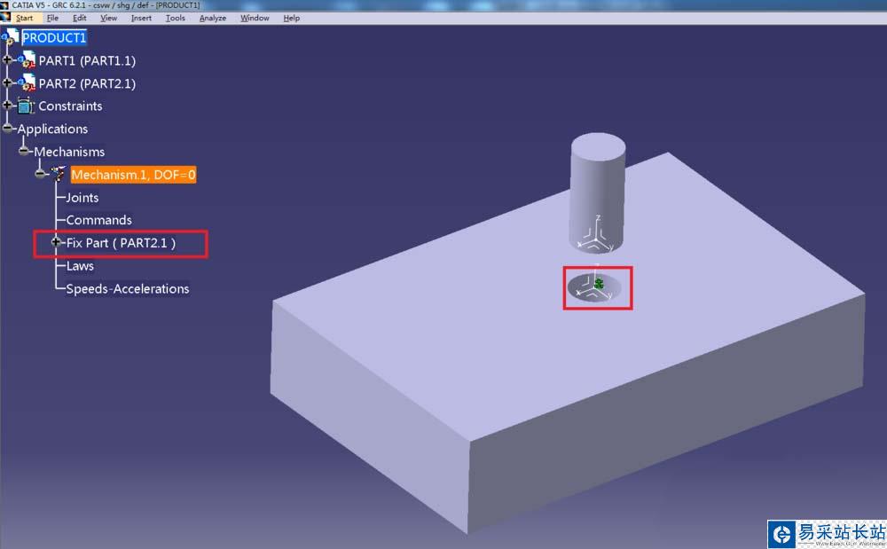The width and height of the screenshot is (887, 549).
Task: Expand the Constraints node
Action: [x=7, y=106]
